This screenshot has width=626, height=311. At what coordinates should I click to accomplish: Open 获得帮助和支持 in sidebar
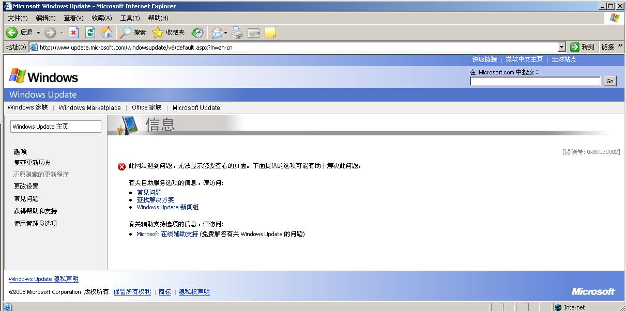36,211
